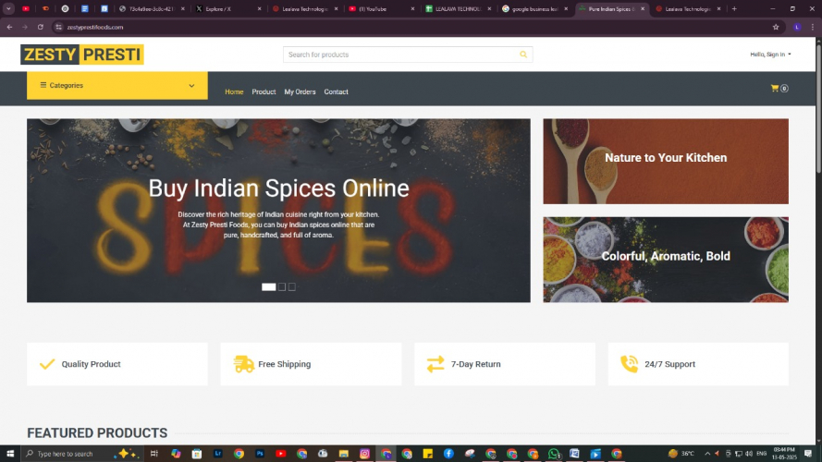Open the Hello, Sign In dropdown
This screenshot has height=462, width=822.
coord(770,55)
